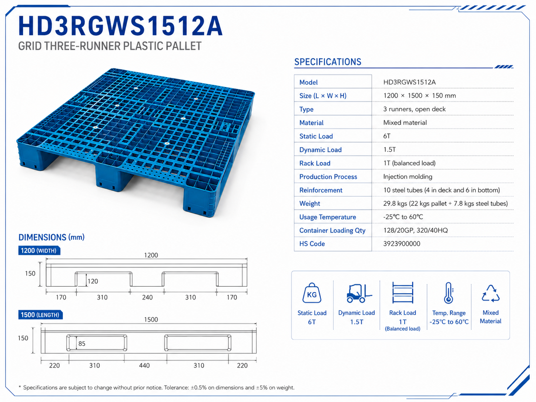This screenshot has width=536, height=402.
Task: Click the '128/20GP, 320/40HQ' value
Action: (x=415, y=230)
